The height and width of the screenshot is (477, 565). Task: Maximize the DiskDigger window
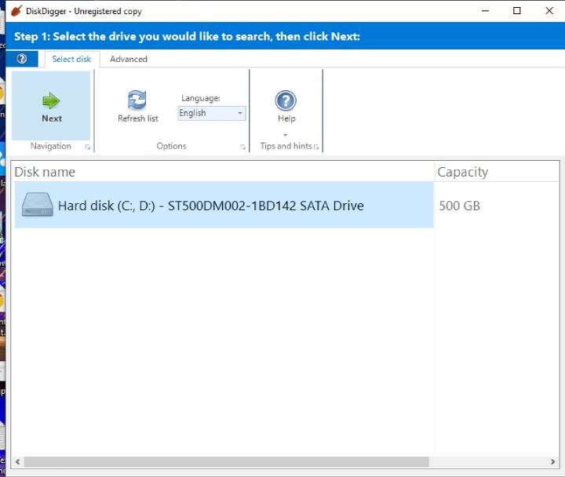pyautogui.click(x=516, y=11)
